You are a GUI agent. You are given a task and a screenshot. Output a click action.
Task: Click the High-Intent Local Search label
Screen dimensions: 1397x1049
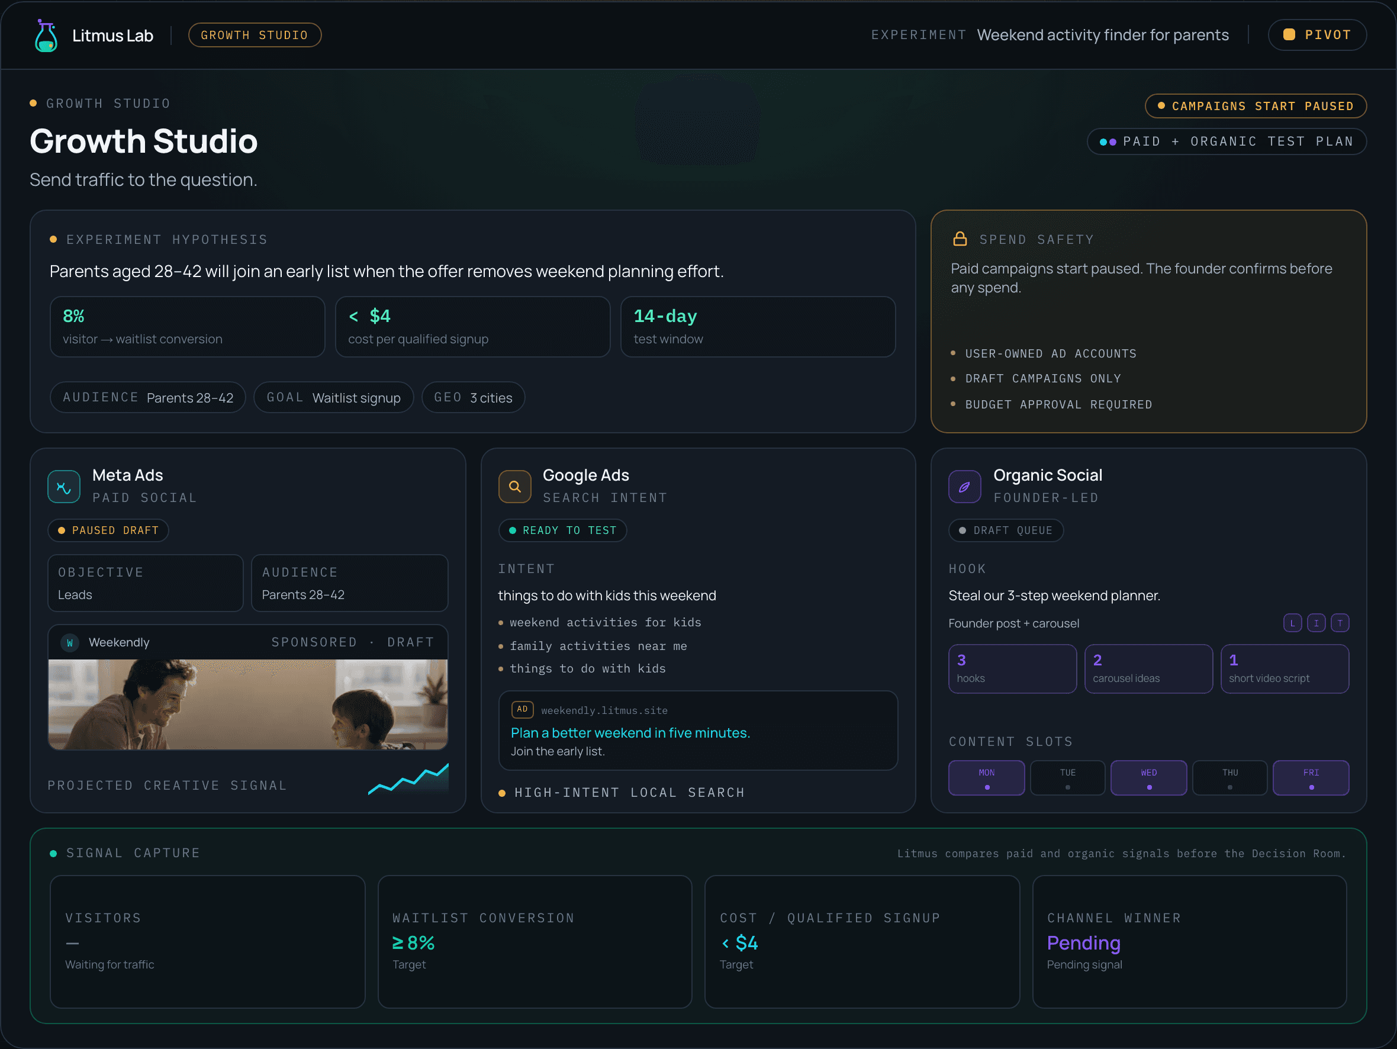click(x=629, y=793)
